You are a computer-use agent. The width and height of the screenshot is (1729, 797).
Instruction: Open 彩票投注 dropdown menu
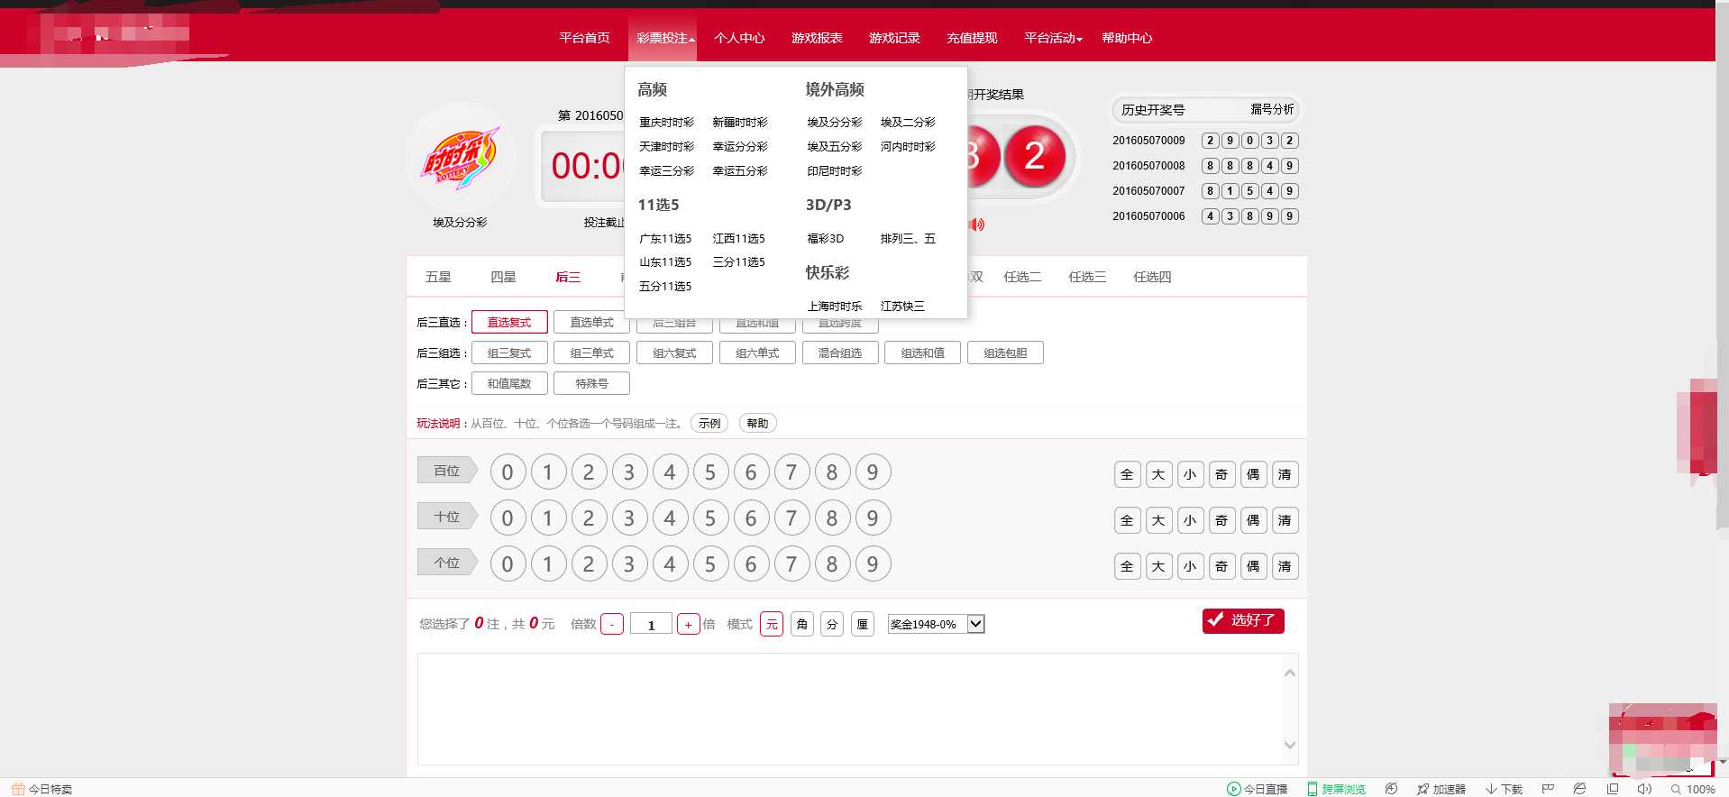coord(663,38)
